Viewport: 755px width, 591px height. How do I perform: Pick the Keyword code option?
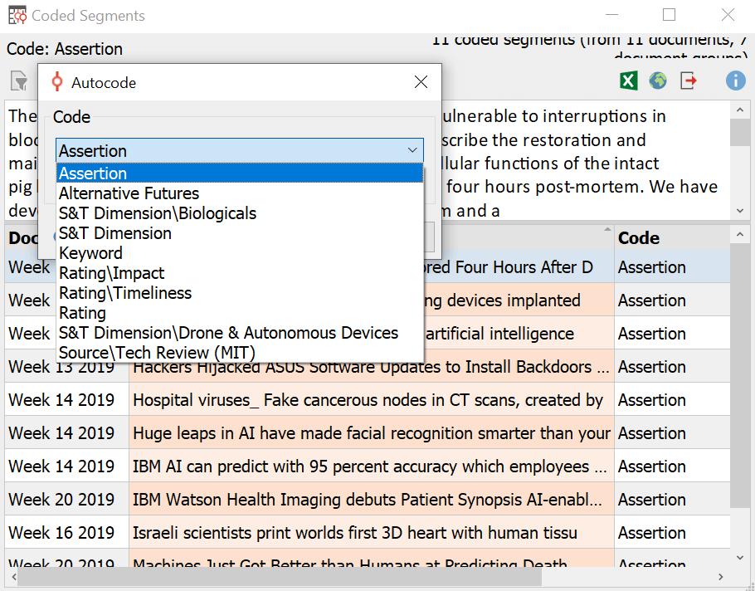tap(90, 253)
